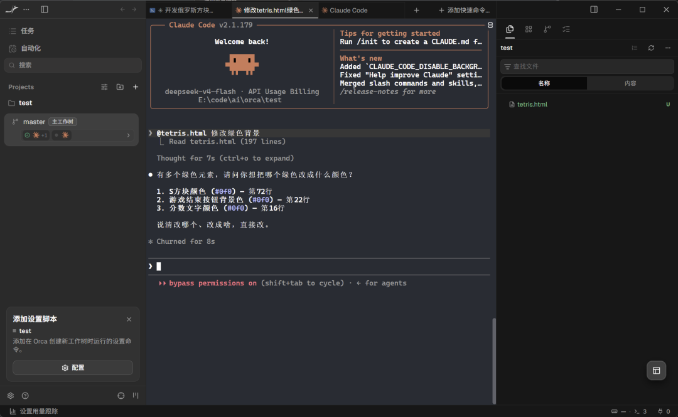678x417 pixels.
Task: Click the terminal vertical scrollbar thumb
Action: [x=494, y=361]
